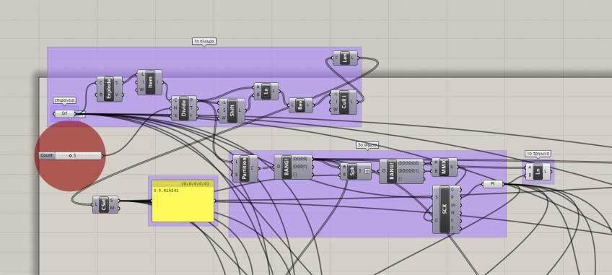Click the output grip of the yellow panel

(x=216, y=201)
